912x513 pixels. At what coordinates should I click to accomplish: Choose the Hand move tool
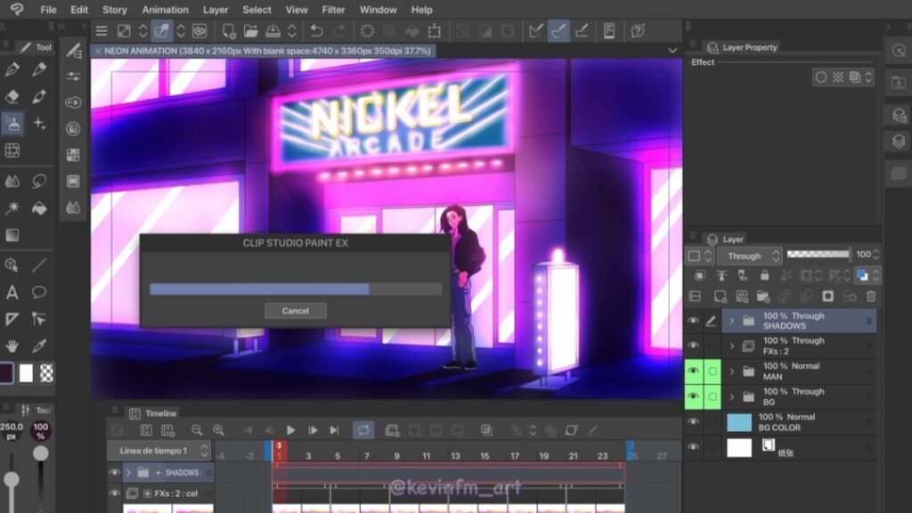[x=12, y=346]
